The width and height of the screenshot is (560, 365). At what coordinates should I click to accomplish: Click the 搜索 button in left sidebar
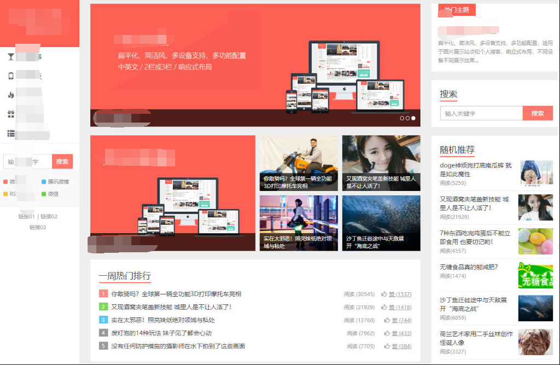62,161
